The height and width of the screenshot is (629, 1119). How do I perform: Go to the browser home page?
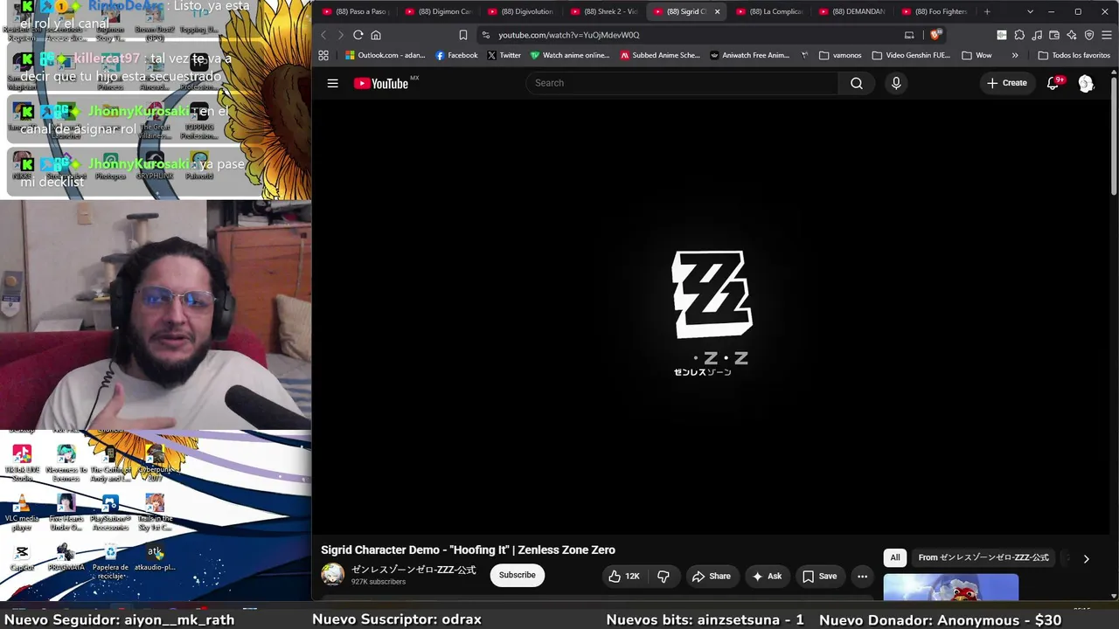[376, 35]
